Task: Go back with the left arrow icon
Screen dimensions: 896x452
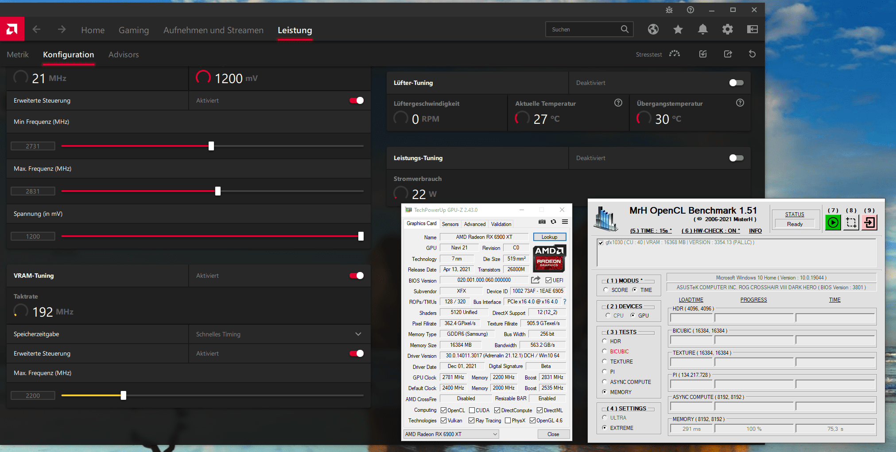Action: pos(36,29)
